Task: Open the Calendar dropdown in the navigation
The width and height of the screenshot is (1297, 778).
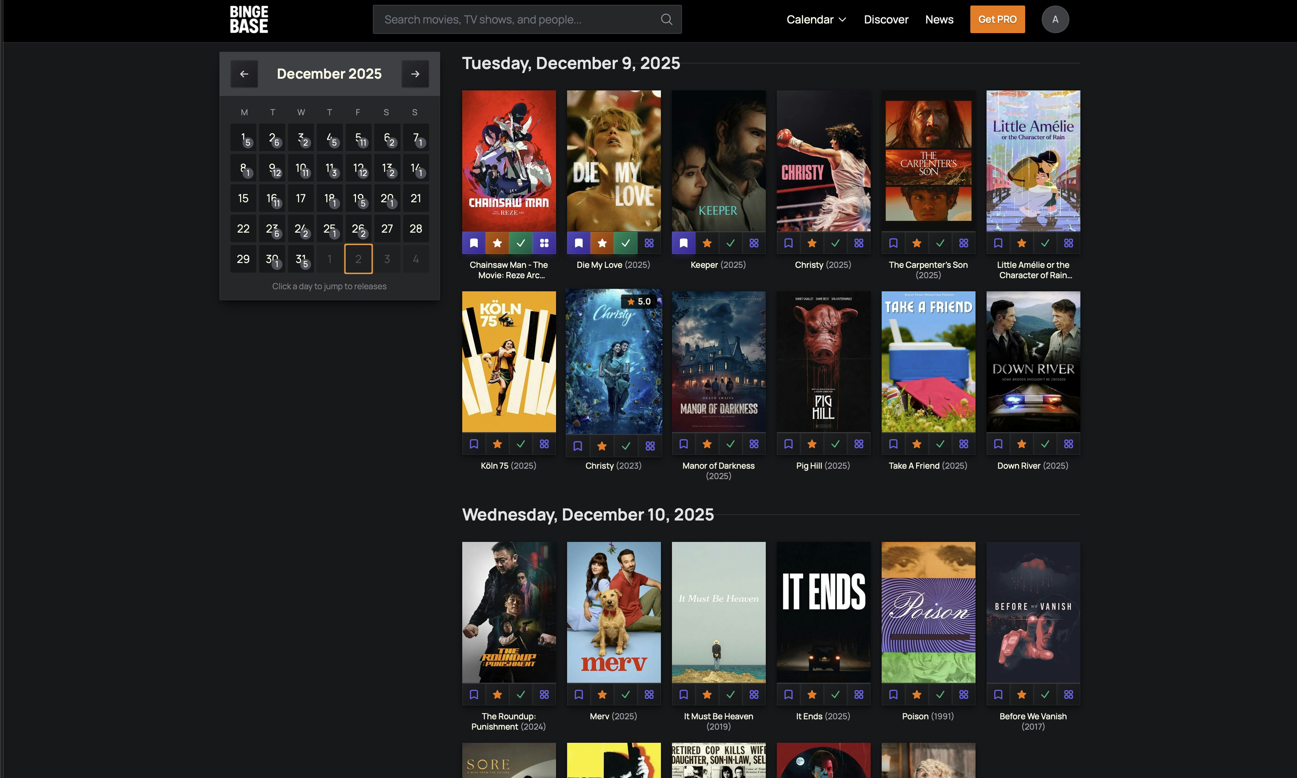Action: click(x=815, y=19)
